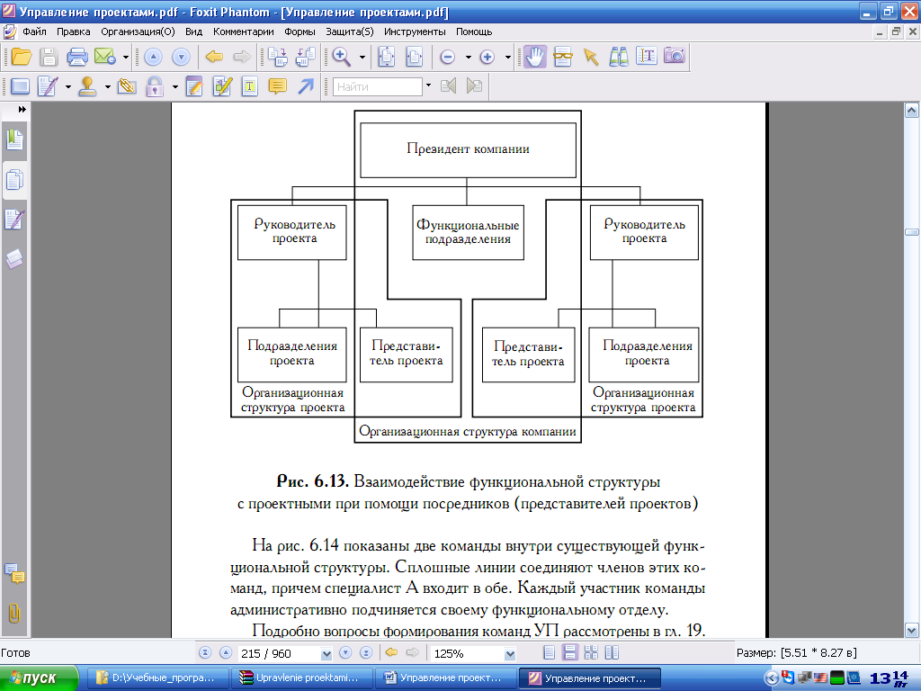The height and width of the screenshot is (691, 921).
Task: Switch to Upravlenie proektami taskbar item
Action: point(301,678)
